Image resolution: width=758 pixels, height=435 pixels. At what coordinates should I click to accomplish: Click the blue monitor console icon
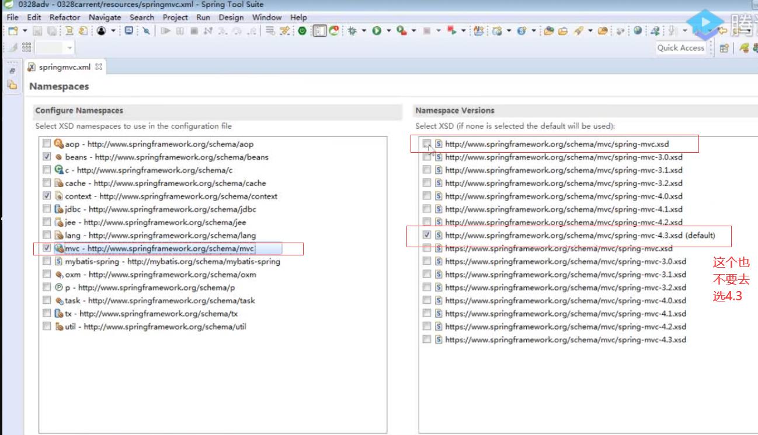click(x=128, y=31)
